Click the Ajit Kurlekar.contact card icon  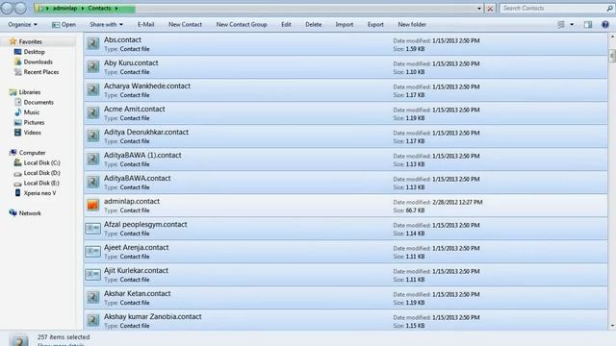pyautogui.click(x=93, y=274)
